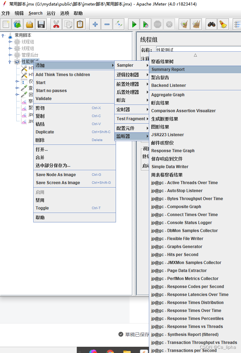The image size is (241, 353).
Task: Click the Expand All plus icon
Action: pos(95,24)
